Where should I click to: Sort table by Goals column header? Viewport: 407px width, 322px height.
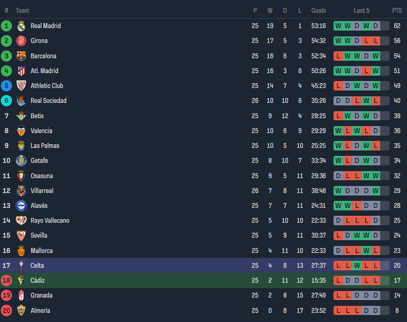(318, 10)
